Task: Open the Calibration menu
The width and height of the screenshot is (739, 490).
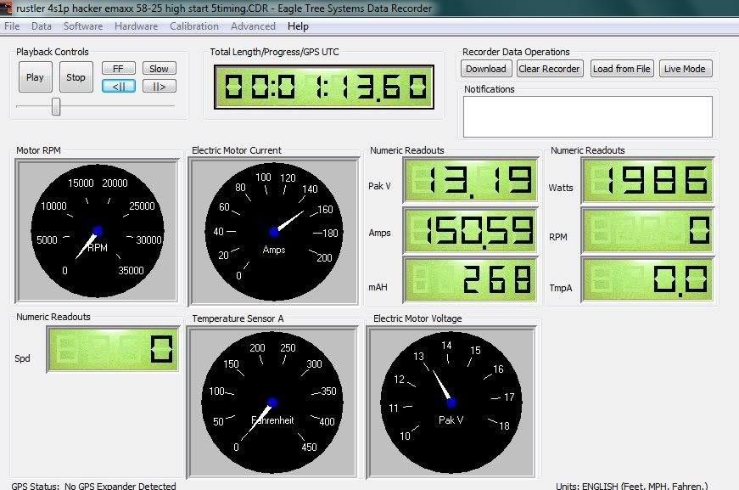Action: tap(194, 26)
